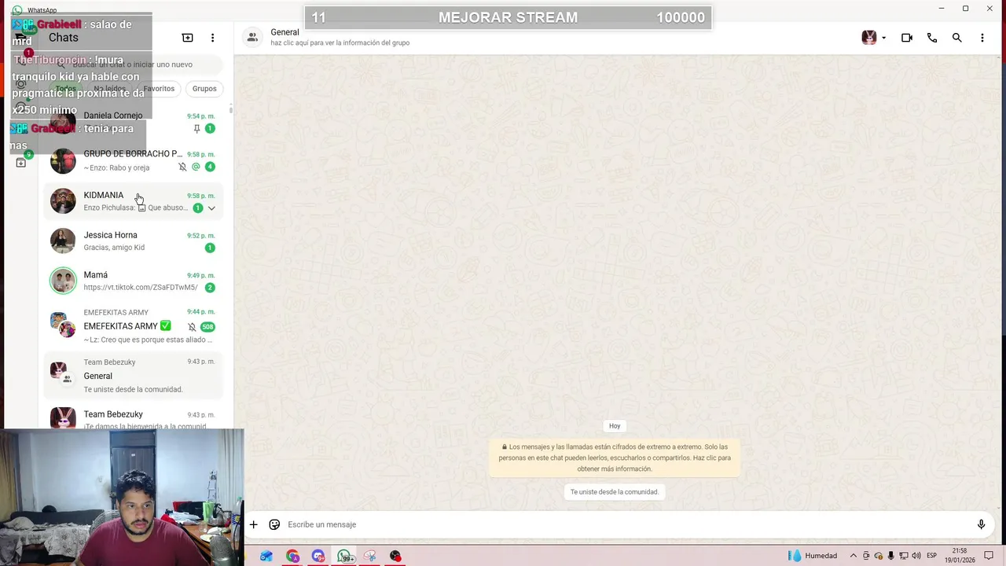Click the group icon beside General title
This screenshot has width=1006, height=566.
252,37
